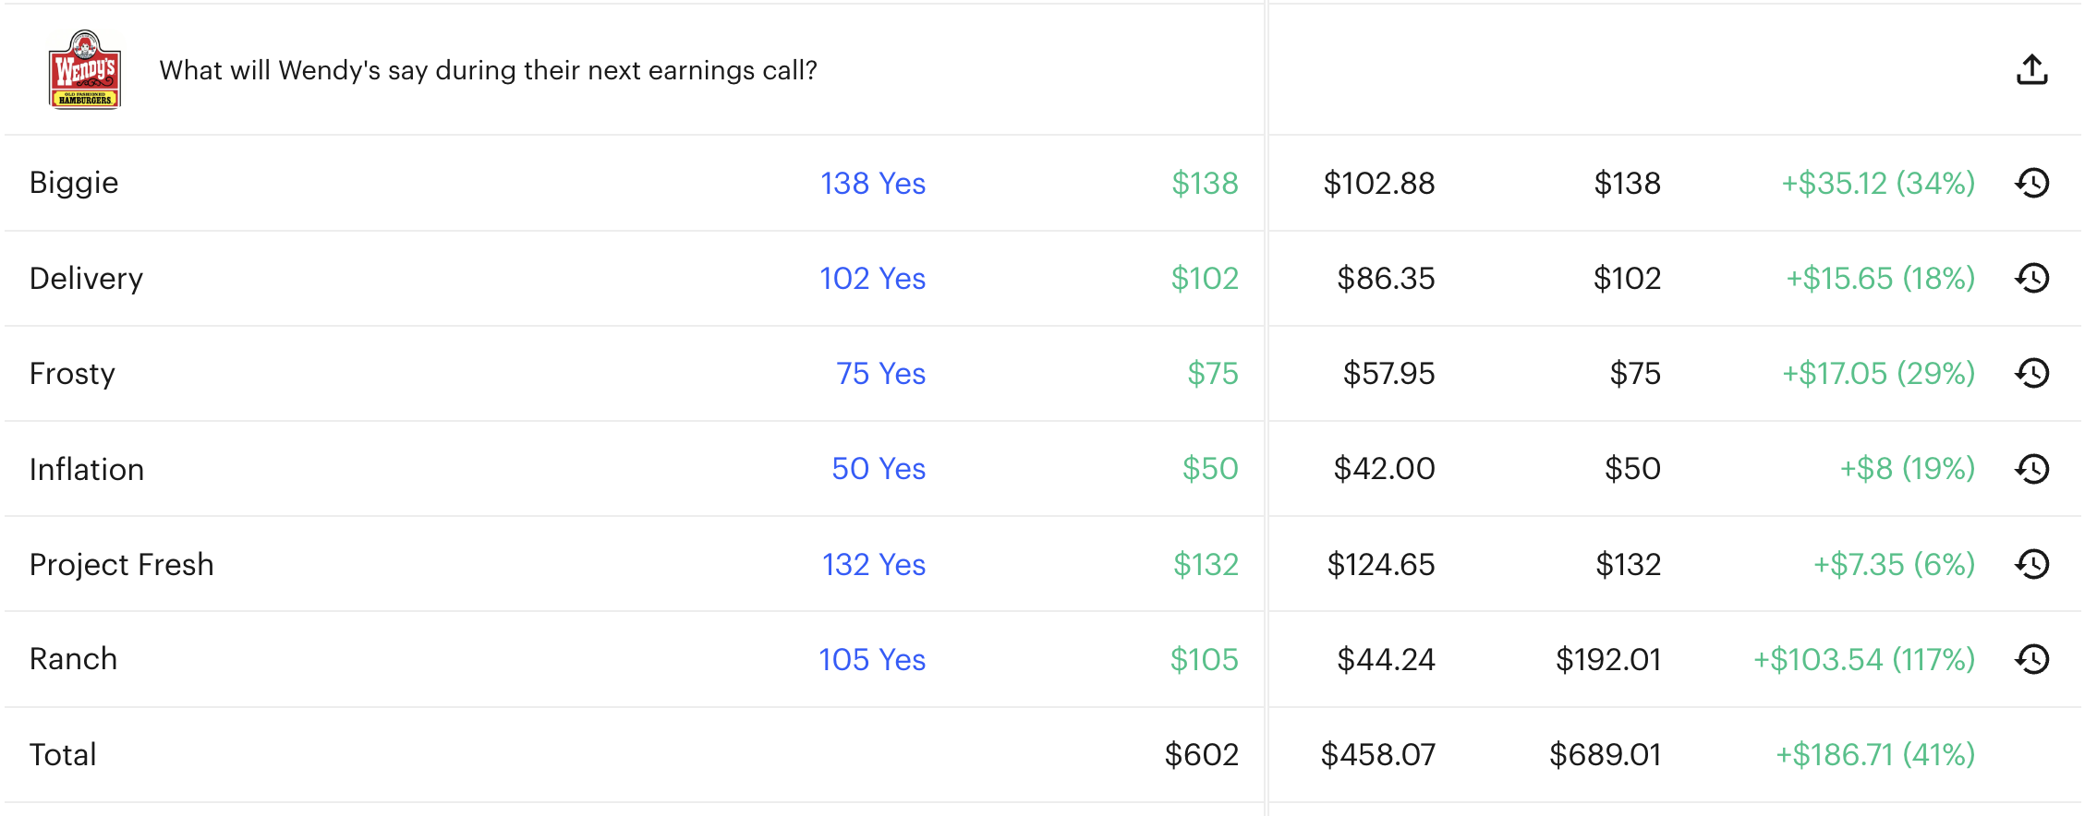Viewport: 2097px width, 816px height.
Task: Select '132 Yes' for Project Fresh
Action: (872, 564)
